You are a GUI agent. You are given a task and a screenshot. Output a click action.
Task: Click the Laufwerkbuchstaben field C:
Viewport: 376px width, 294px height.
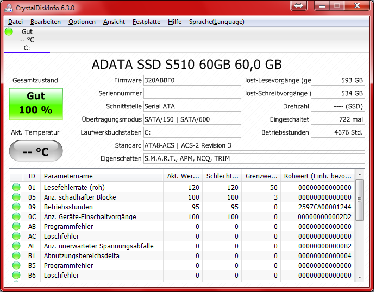(x=192, y=132)
